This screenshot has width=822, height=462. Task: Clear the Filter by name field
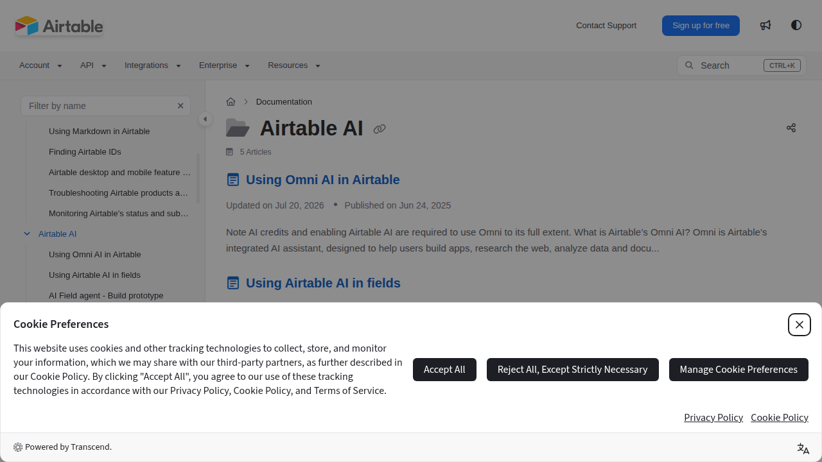(180, 106)
